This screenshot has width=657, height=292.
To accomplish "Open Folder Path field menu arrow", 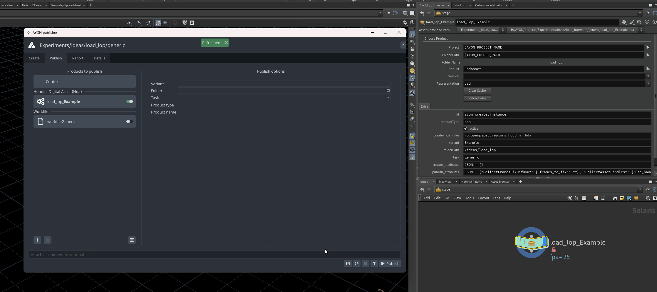I will (x=648, y=55).
